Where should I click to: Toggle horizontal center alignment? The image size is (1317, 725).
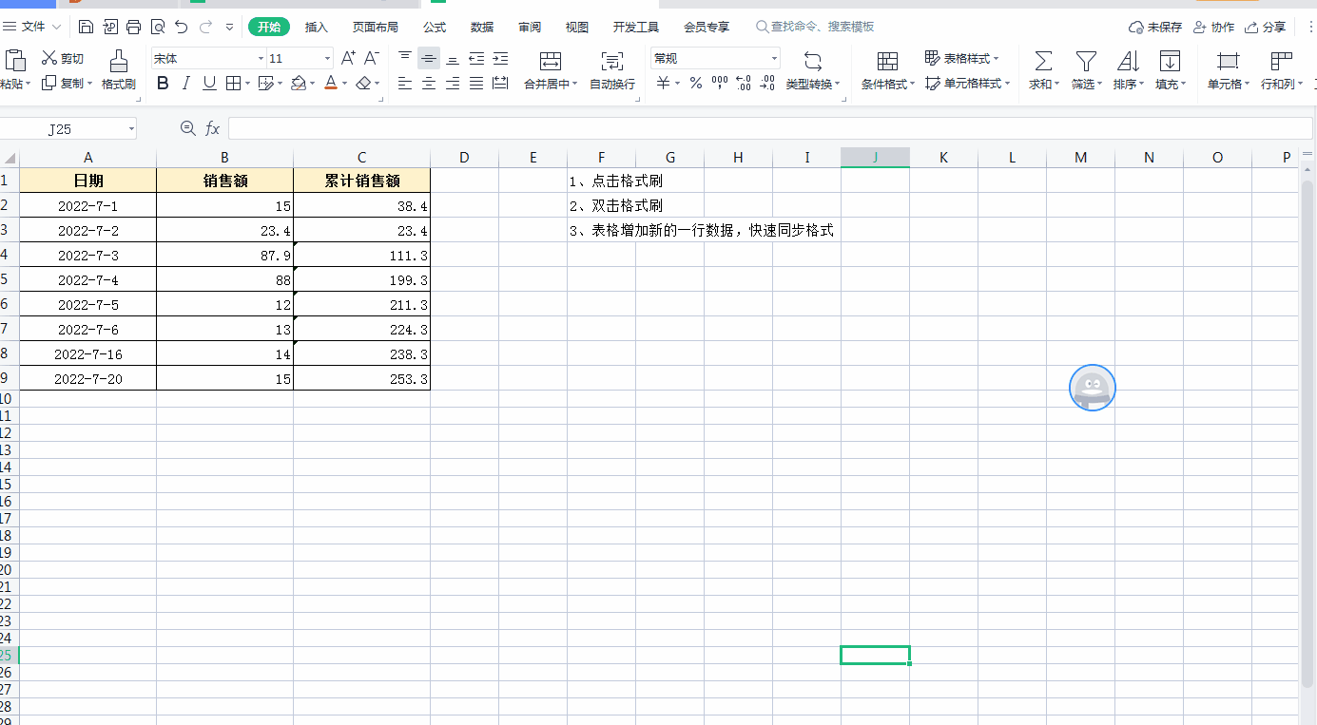[x=429, y=84]
